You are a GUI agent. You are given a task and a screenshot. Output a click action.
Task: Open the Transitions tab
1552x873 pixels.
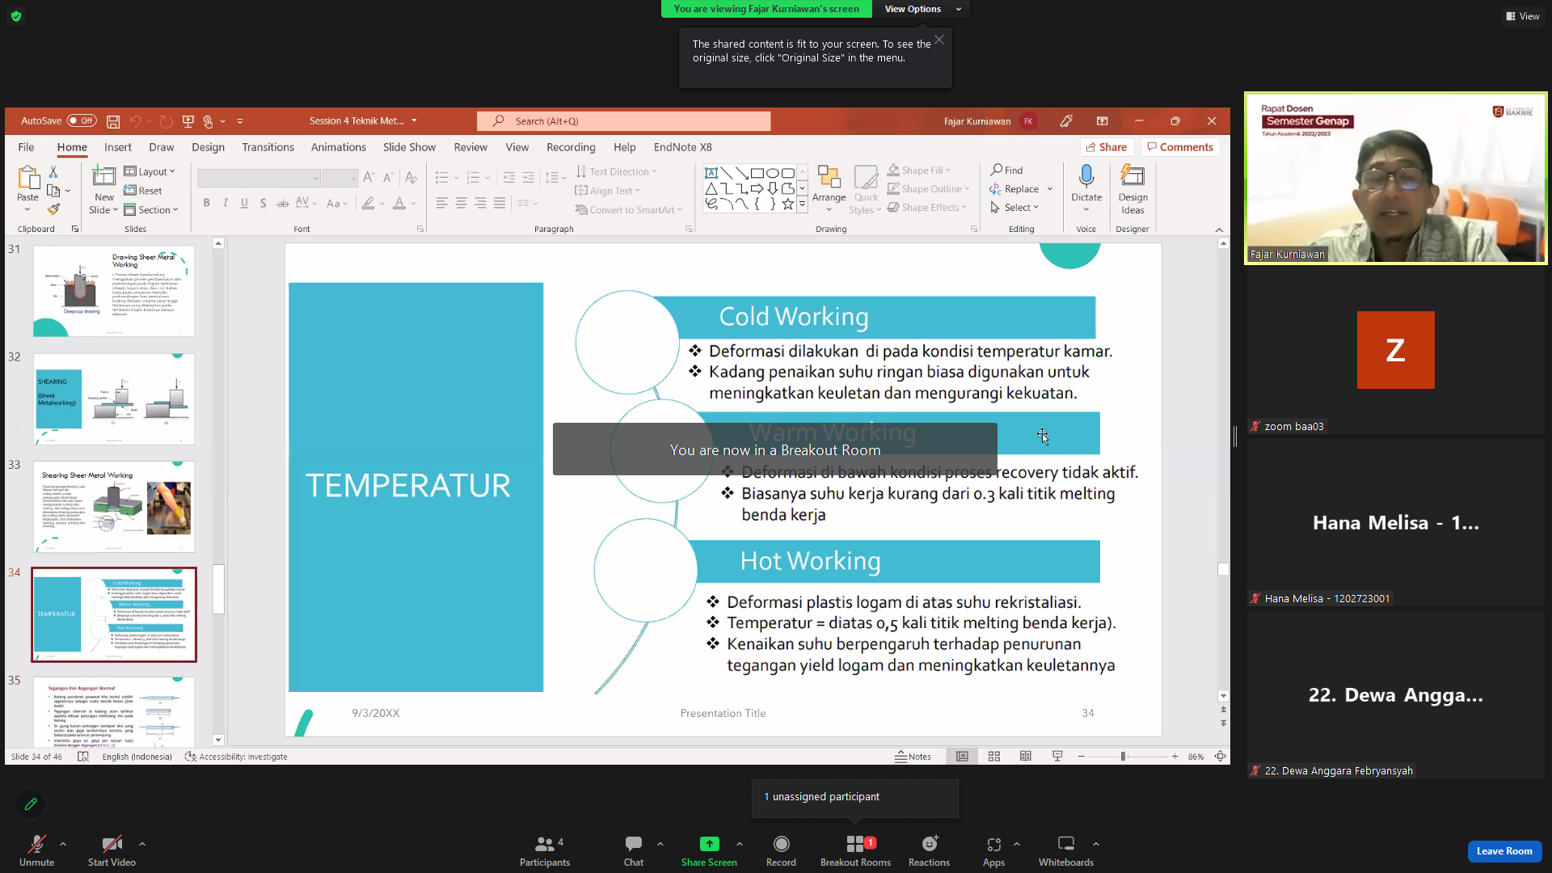click(268, 147)
